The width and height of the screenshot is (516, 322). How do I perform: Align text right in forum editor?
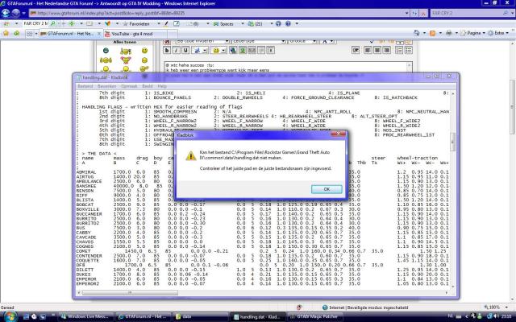tap(387, 50)
